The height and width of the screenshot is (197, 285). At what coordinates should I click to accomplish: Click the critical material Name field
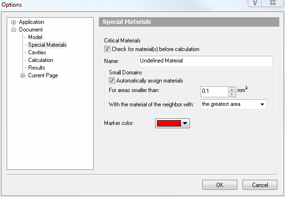pos(205,61)
